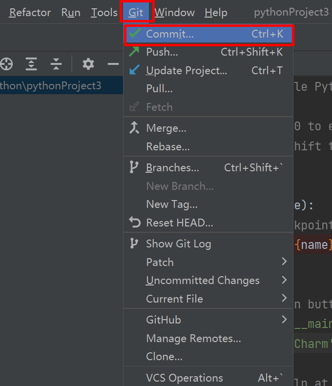Expand the GitHub submenu
Screen dimensions: 332x386
click(x=284, y=319)
